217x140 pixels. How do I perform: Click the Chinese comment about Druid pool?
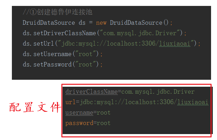57,12
